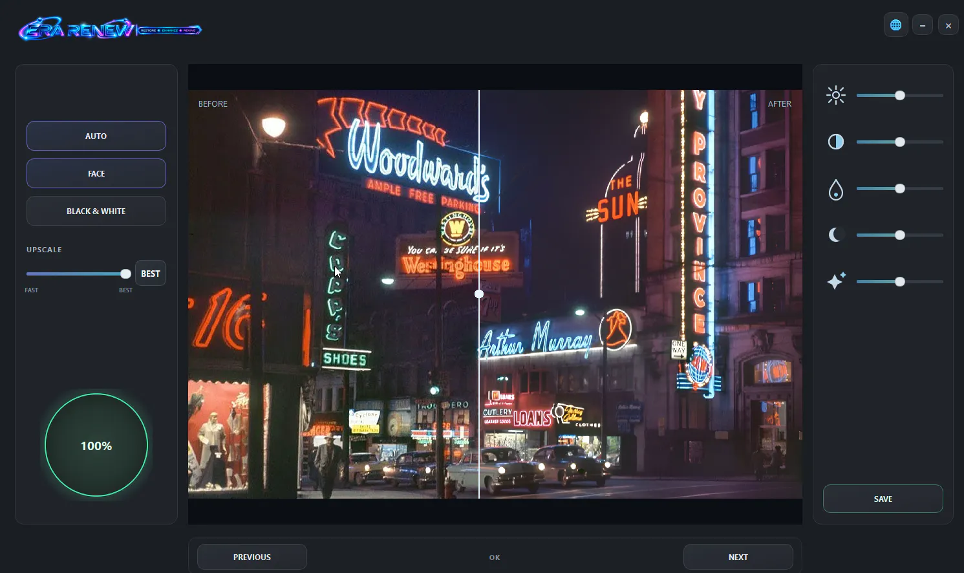Screen dimensions: 964x573
Task: Open the language globe button
Action: [x=896, y=25]
